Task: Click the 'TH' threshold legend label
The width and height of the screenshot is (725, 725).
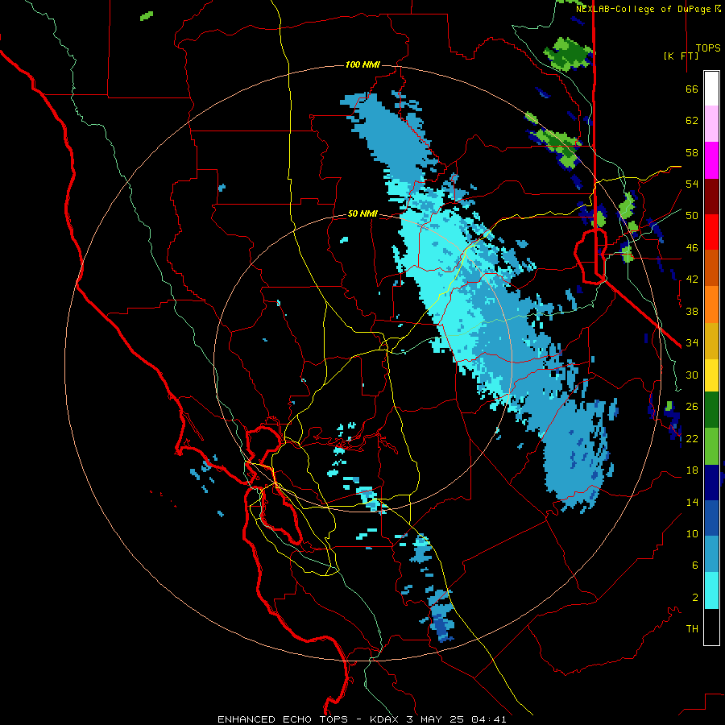Action: (692, 629)
